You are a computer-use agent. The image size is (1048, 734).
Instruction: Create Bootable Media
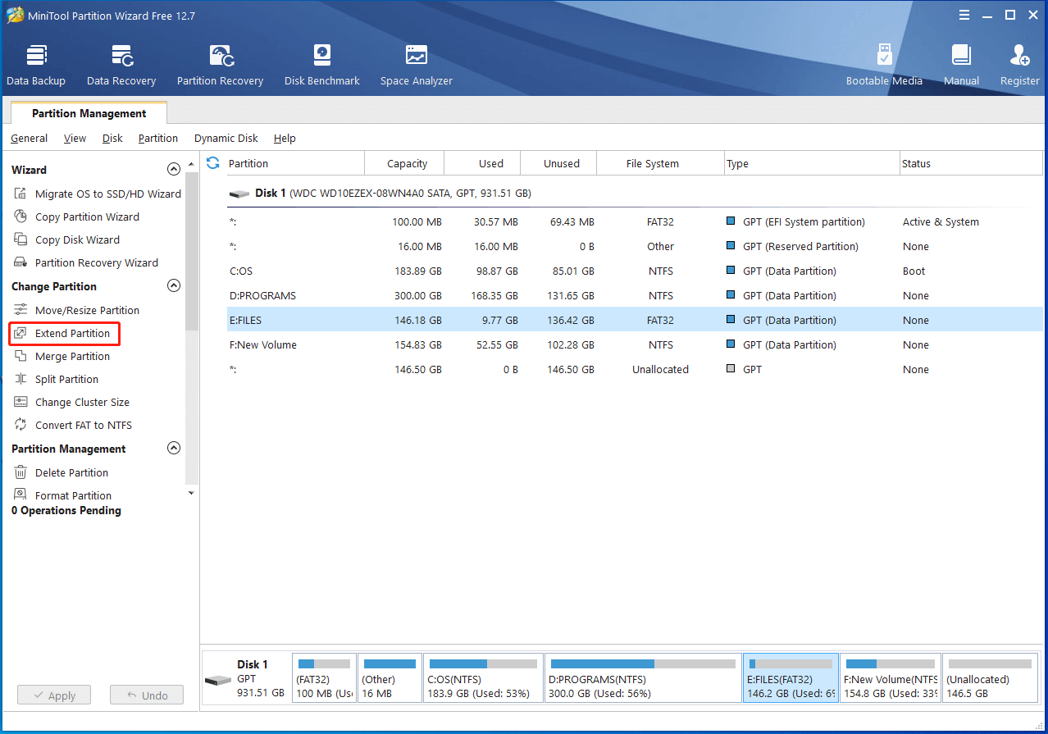tap(884, 65)
